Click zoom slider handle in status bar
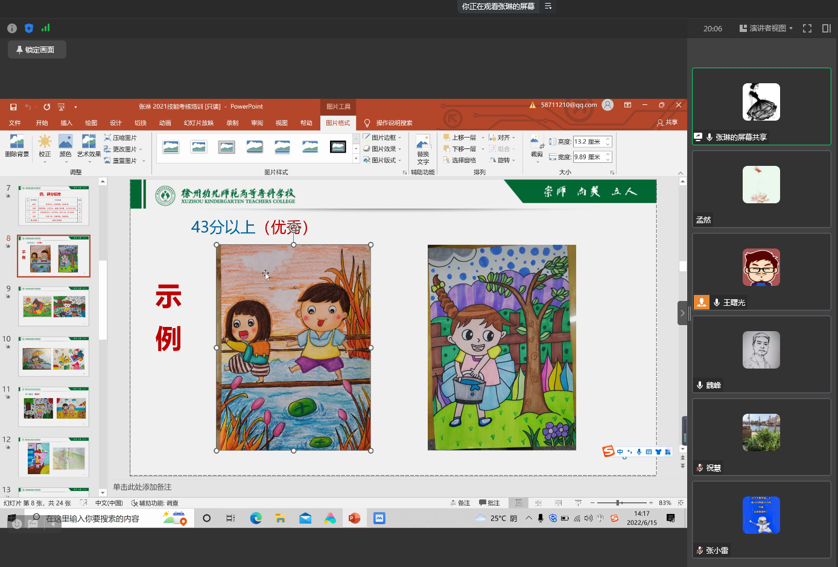 tap(618, 502)
